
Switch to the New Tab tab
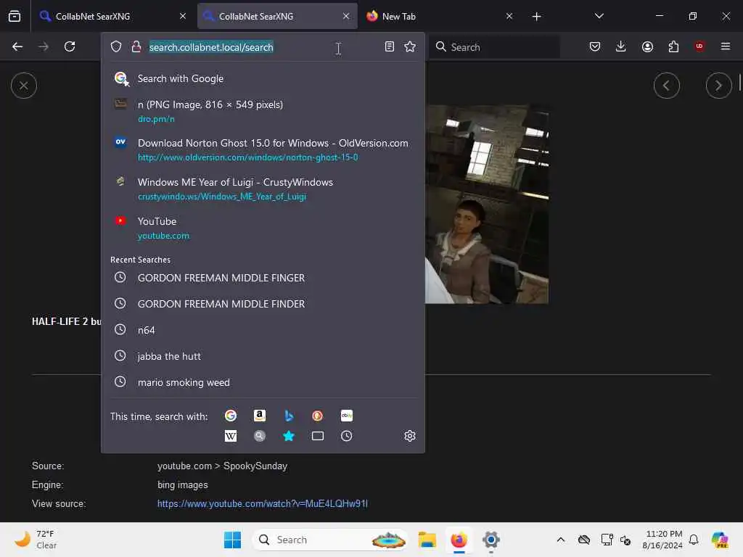[x=440, y=16]
